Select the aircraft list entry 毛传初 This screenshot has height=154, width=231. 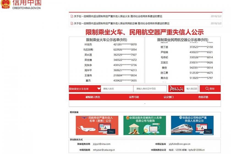(x=164, y=57)
